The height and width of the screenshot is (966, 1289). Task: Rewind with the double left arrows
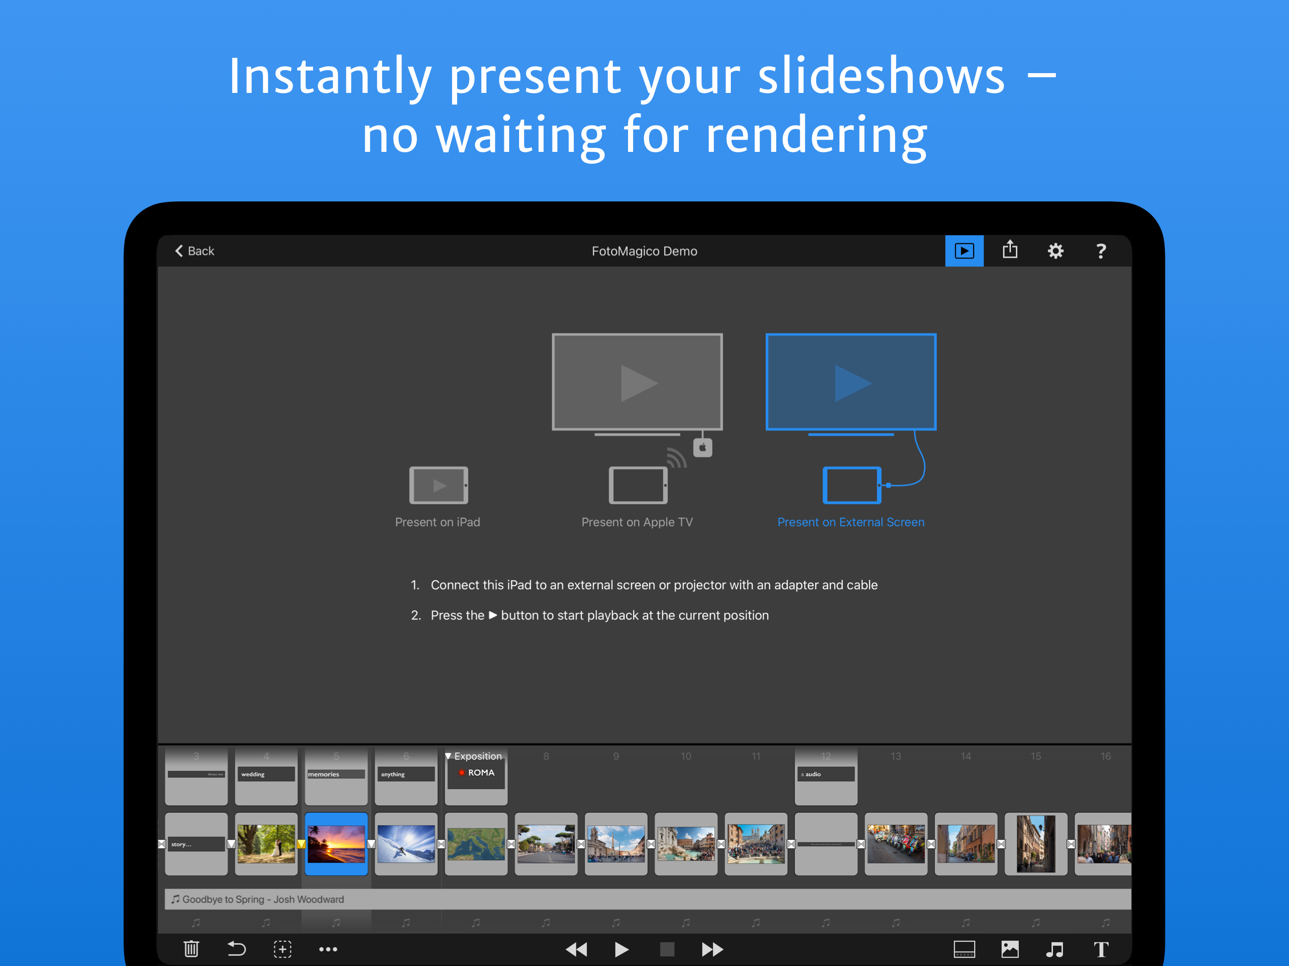point(576,949)
